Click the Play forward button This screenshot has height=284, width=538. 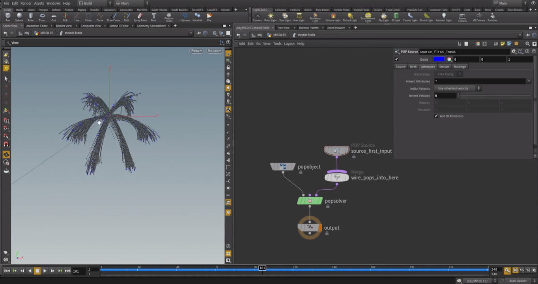point(45,271)
